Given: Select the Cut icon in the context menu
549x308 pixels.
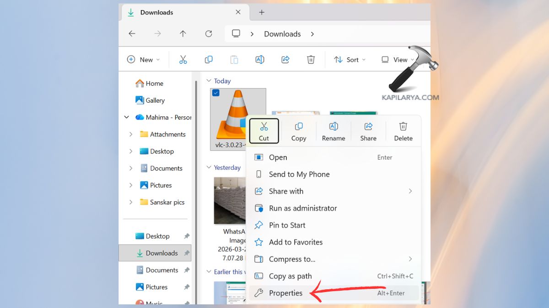Looking at the screenshot, I should [x=264, y=131].
